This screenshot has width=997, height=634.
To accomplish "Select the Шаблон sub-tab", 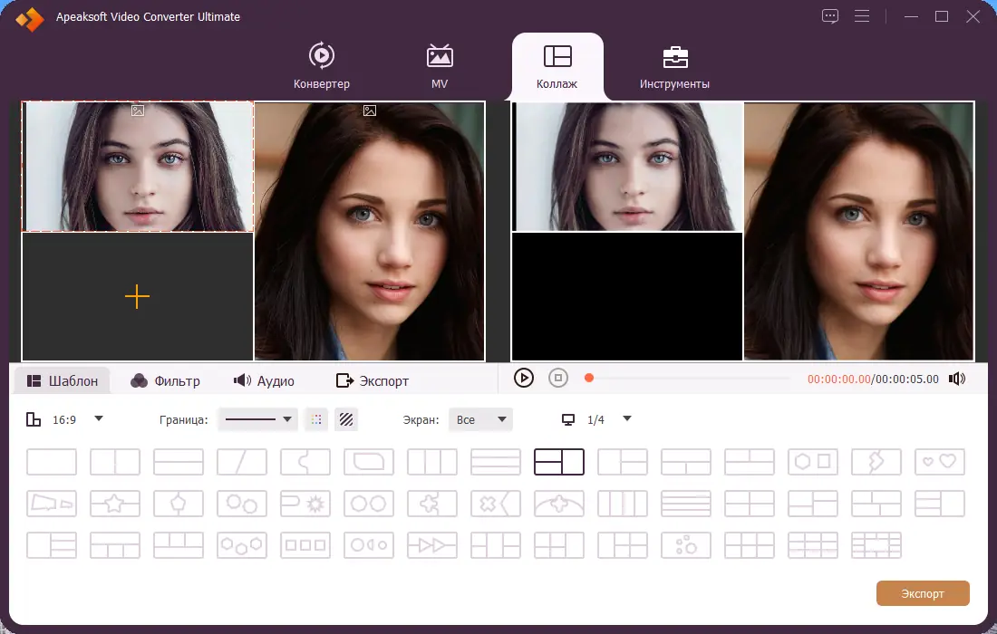I will coord(62,380).
